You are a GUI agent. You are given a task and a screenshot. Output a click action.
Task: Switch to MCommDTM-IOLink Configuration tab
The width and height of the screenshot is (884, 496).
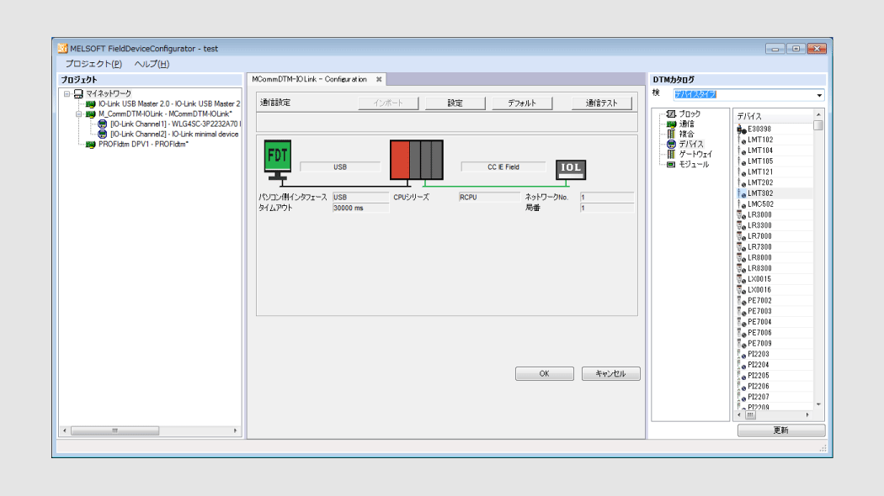(x=310, y=79)
